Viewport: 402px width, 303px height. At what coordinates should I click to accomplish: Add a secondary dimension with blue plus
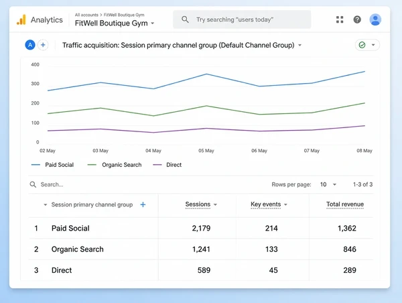pos(143,204)
